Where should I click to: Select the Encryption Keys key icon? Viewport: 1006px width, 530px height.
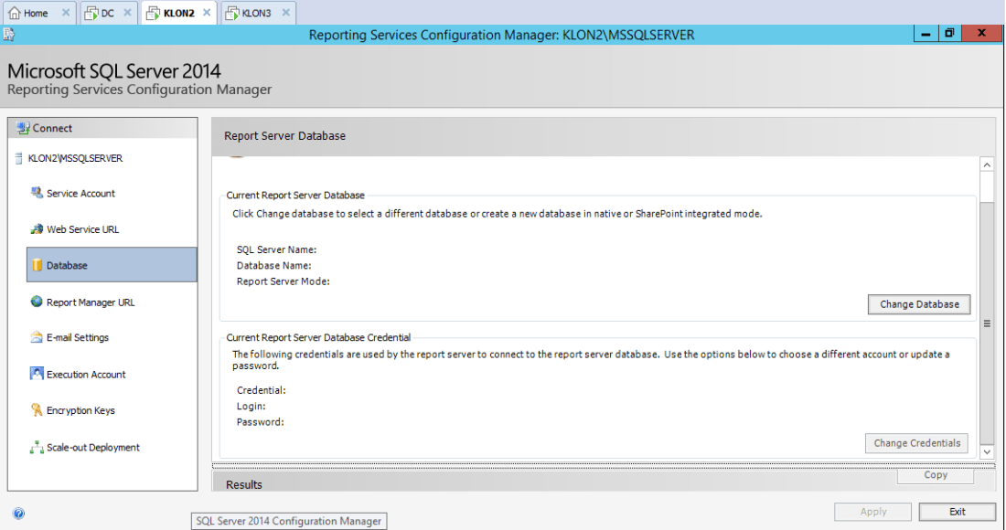coord(37,410)
